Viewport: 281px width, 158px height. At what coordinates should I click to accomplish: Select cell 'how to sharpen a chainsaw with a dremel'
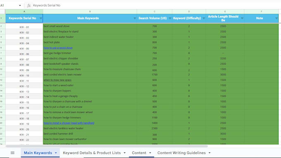(90, 101)
